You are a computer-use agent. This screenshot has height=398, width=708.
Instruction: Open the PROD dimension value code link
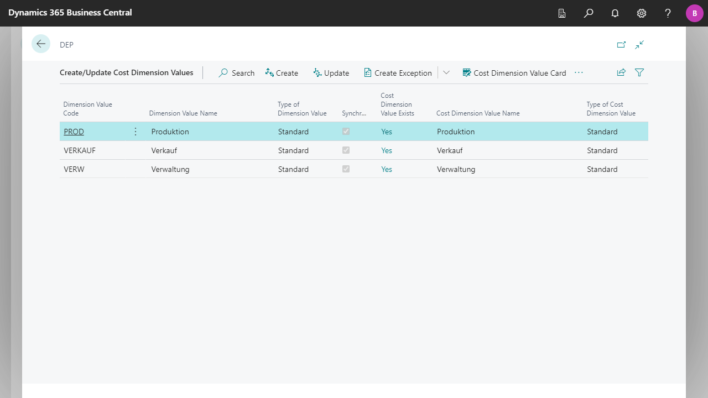click(x=74, y=132)
